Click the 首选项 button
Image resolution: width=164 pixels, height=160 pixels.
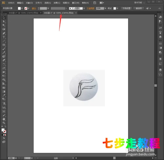pos(139,8)
